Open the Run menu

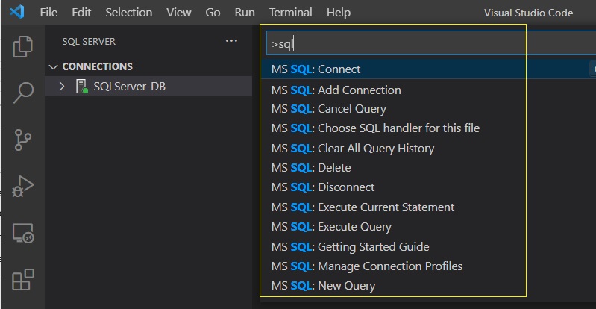[245, 12]
